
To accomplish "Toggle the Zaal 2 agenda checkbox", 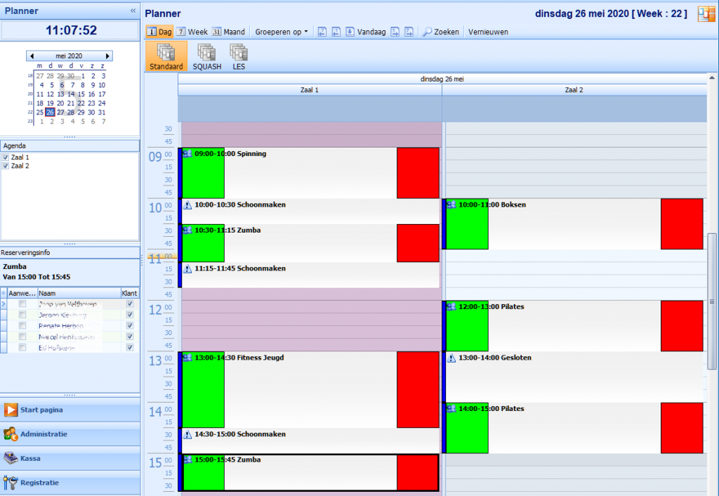I will pyautogui.click(x=6, y=166).
